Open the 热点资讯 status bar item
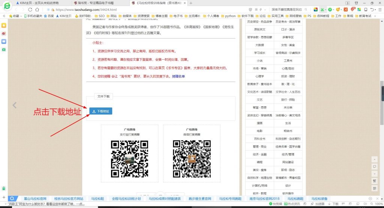Viewport: 384px width, 208px height. 292,204
